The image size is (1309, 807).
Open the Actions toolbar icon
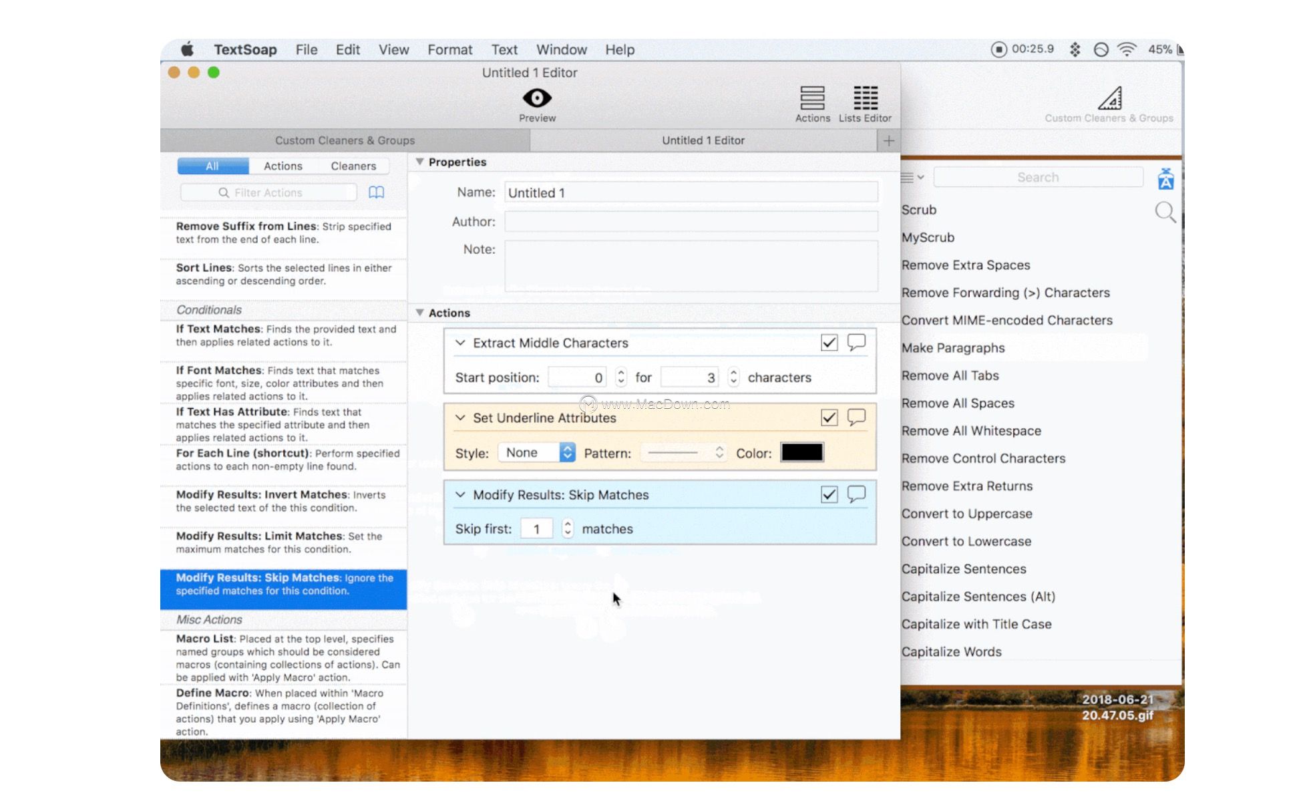click(x=812, y=98)
